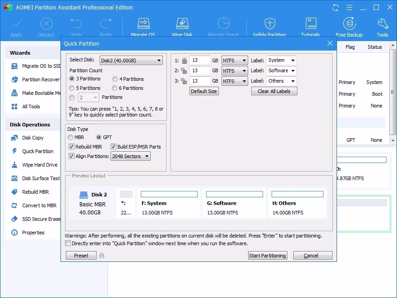Click the F: System partition preview bar
Image resolution: width=397 pixels, height=298 pixels.
pos(169,194)
